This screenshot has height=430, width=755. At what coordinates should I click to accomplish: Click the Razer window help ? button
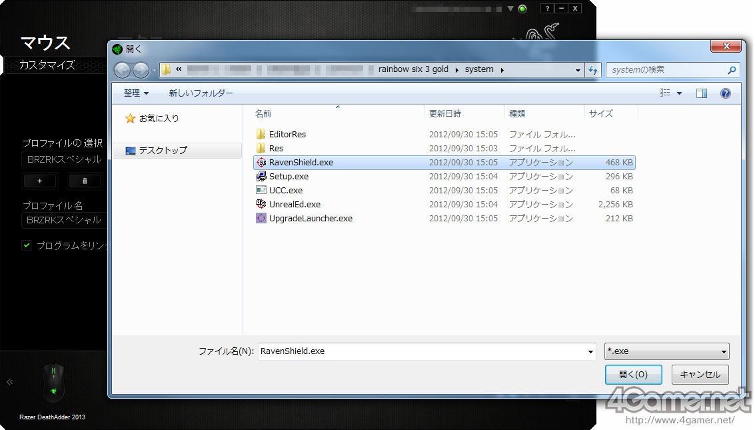coord(548,8)
